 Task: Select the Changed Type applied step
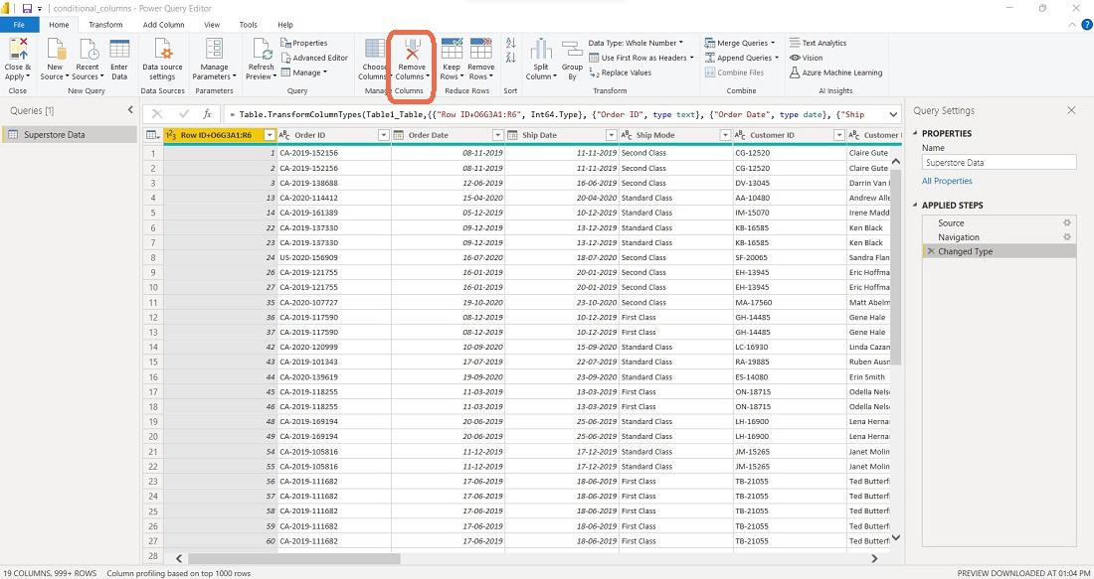[1000, 251]
